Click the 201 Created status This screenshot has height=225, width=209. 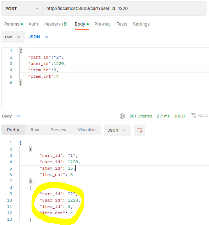pos(141,116)
